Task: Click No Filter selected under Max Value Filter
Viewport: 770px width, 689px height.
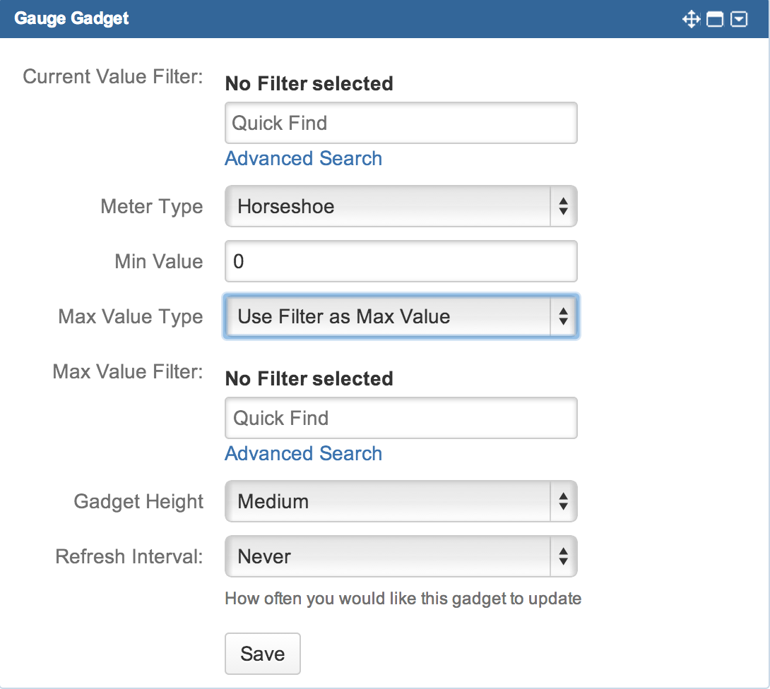Action: pos(309,378)
